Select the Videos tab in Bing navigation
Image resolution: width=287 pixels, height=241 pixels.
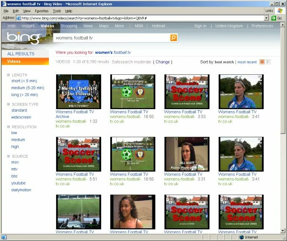(47, 26)
